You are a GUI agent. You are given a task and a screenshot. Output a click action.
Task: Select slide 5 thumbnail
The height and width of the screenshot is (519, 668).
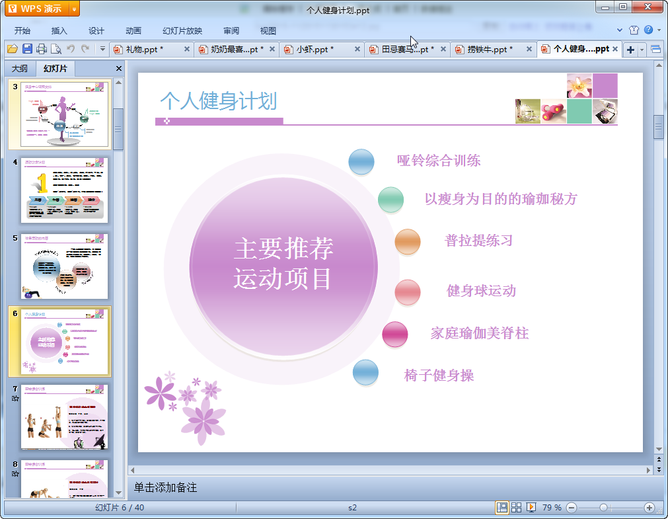64,266
